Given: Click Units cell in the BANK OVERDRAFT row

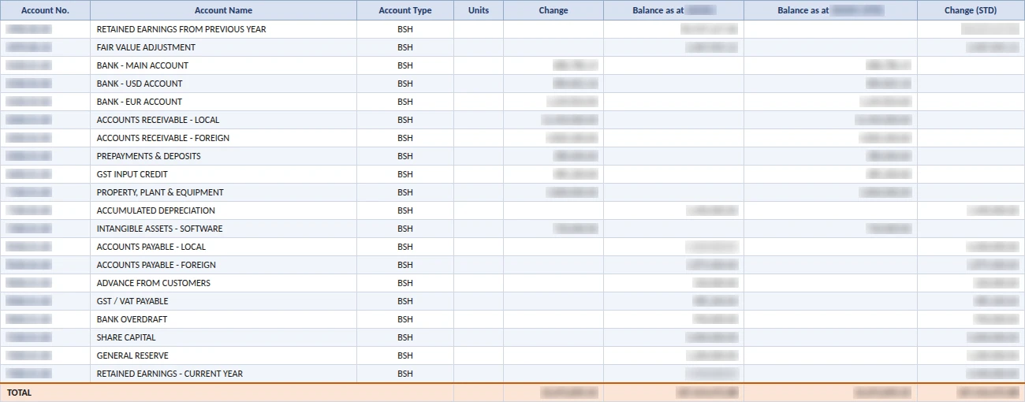Looking at the screenshot, I should [x=479, y=319].
